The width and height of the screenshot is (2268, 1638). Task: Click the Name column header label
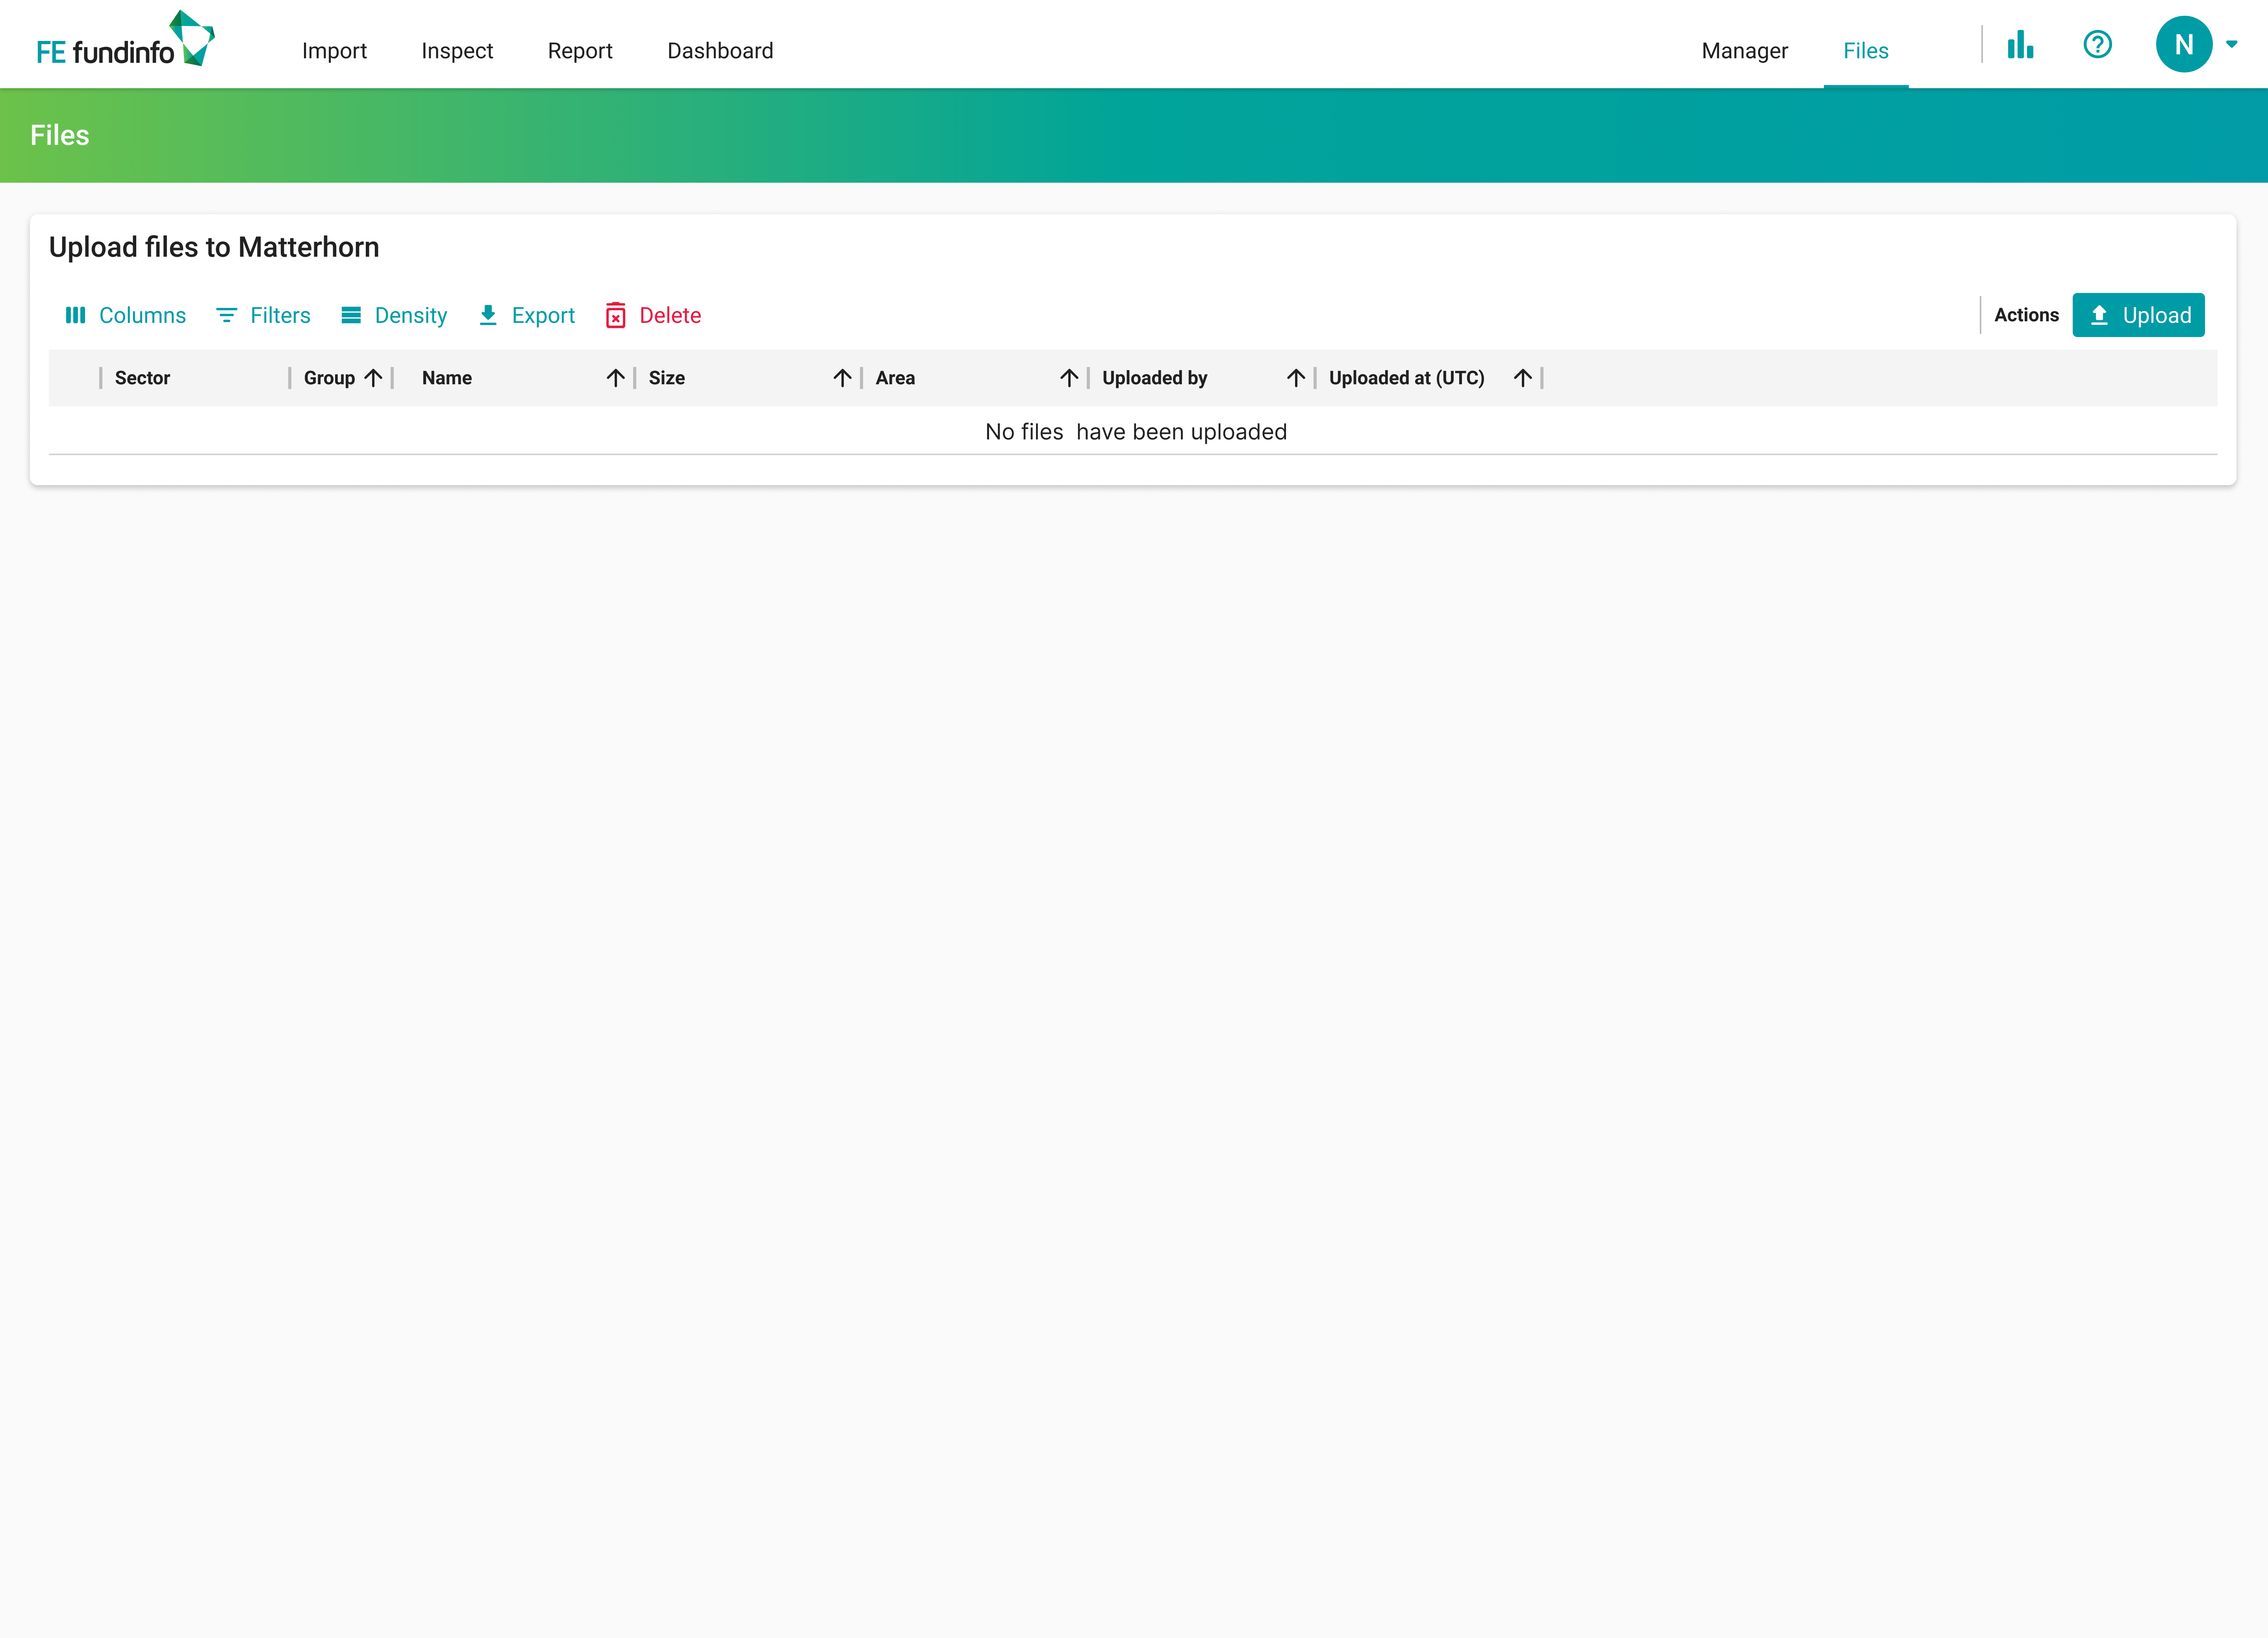click(x=447, y=378)
